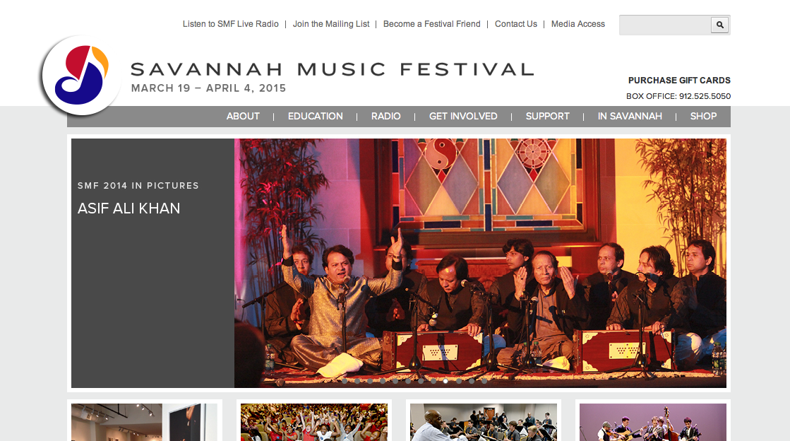790x441 pixels.
Task: Open the Radio menu item
Action: (386, 116)
